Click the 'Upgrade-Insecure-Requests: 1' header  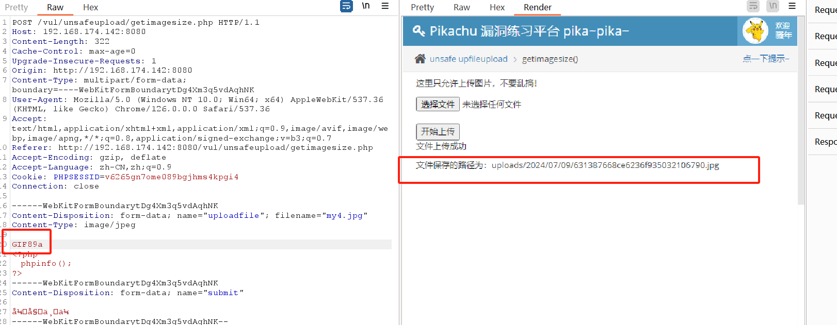pyautogui.click(x=84, y=61)
